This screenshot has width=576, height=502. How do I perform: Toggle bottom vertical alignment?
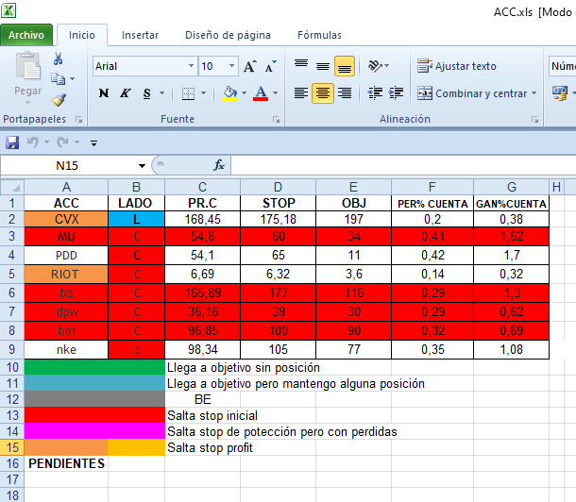345,66
